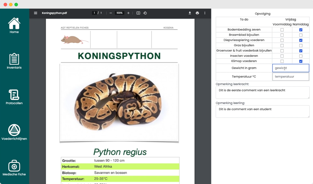
Task: Print the PDF document
Action: [197, 13]
